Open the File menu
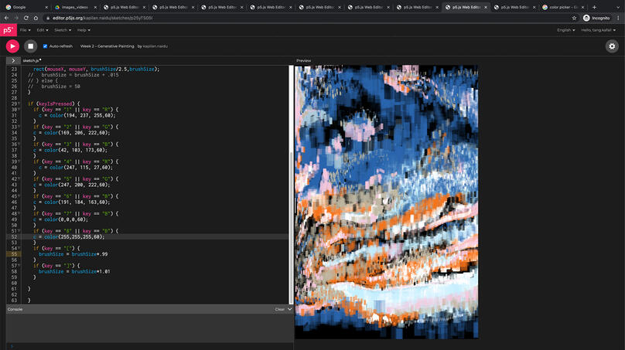Viewport: 625px width, 350px height. point(25,30)
